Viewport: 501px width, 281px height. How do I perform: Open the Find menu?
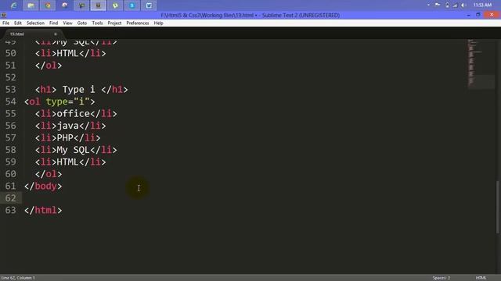(x=54, y=23)
